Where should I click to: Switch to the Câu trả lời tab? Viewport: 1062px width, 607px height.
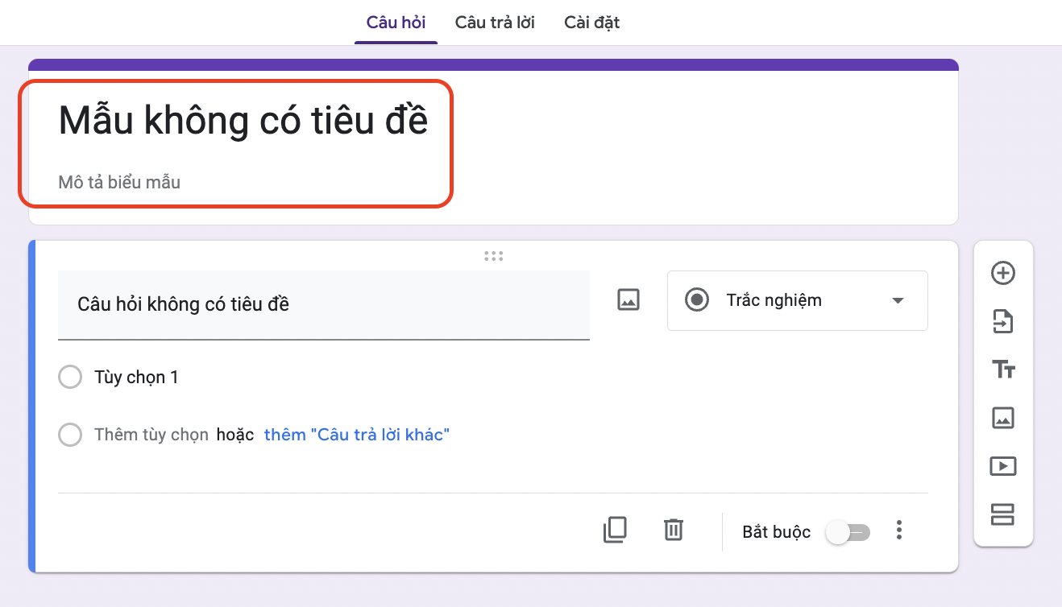click(x=495, y=22)
